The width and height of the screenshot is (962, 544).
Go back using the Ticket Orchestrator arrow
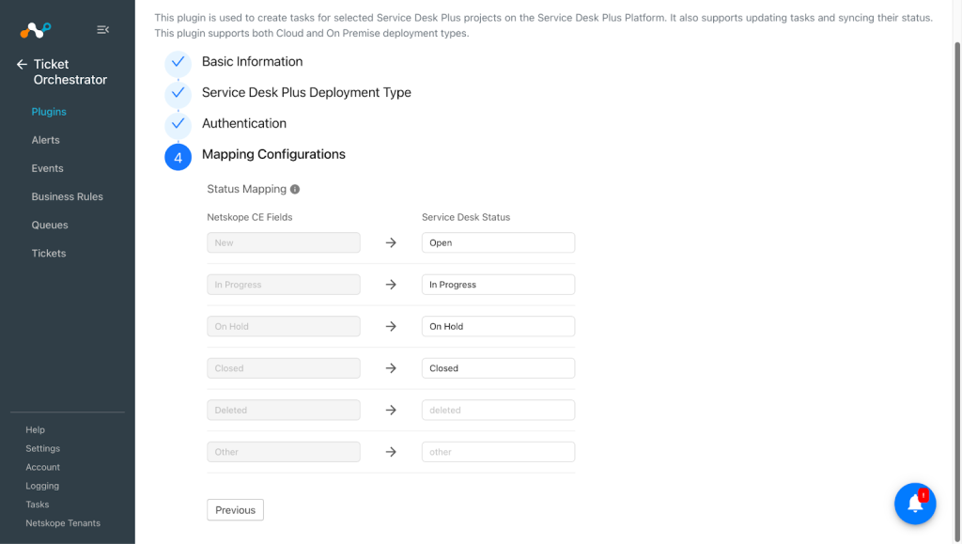23,64
